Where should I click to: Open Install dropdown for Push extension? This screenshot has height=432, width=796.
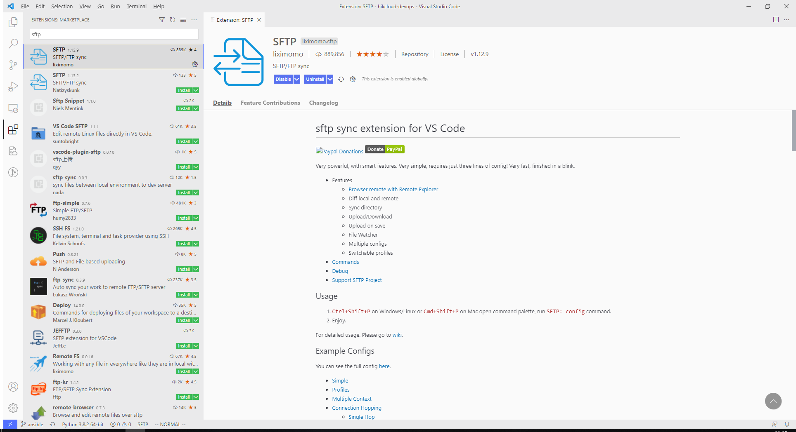196,269
